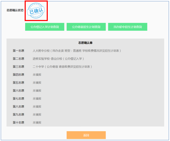
Task: Click the 第十志愿 row label
Action: [18, 123]
